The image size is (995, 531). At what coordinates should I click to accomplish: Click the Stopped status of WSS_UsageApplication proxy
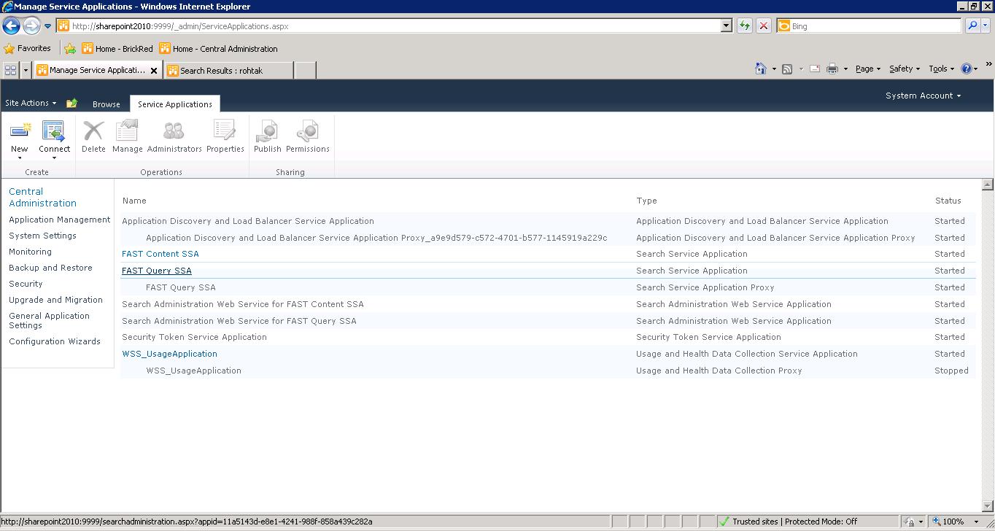point(951,371)
